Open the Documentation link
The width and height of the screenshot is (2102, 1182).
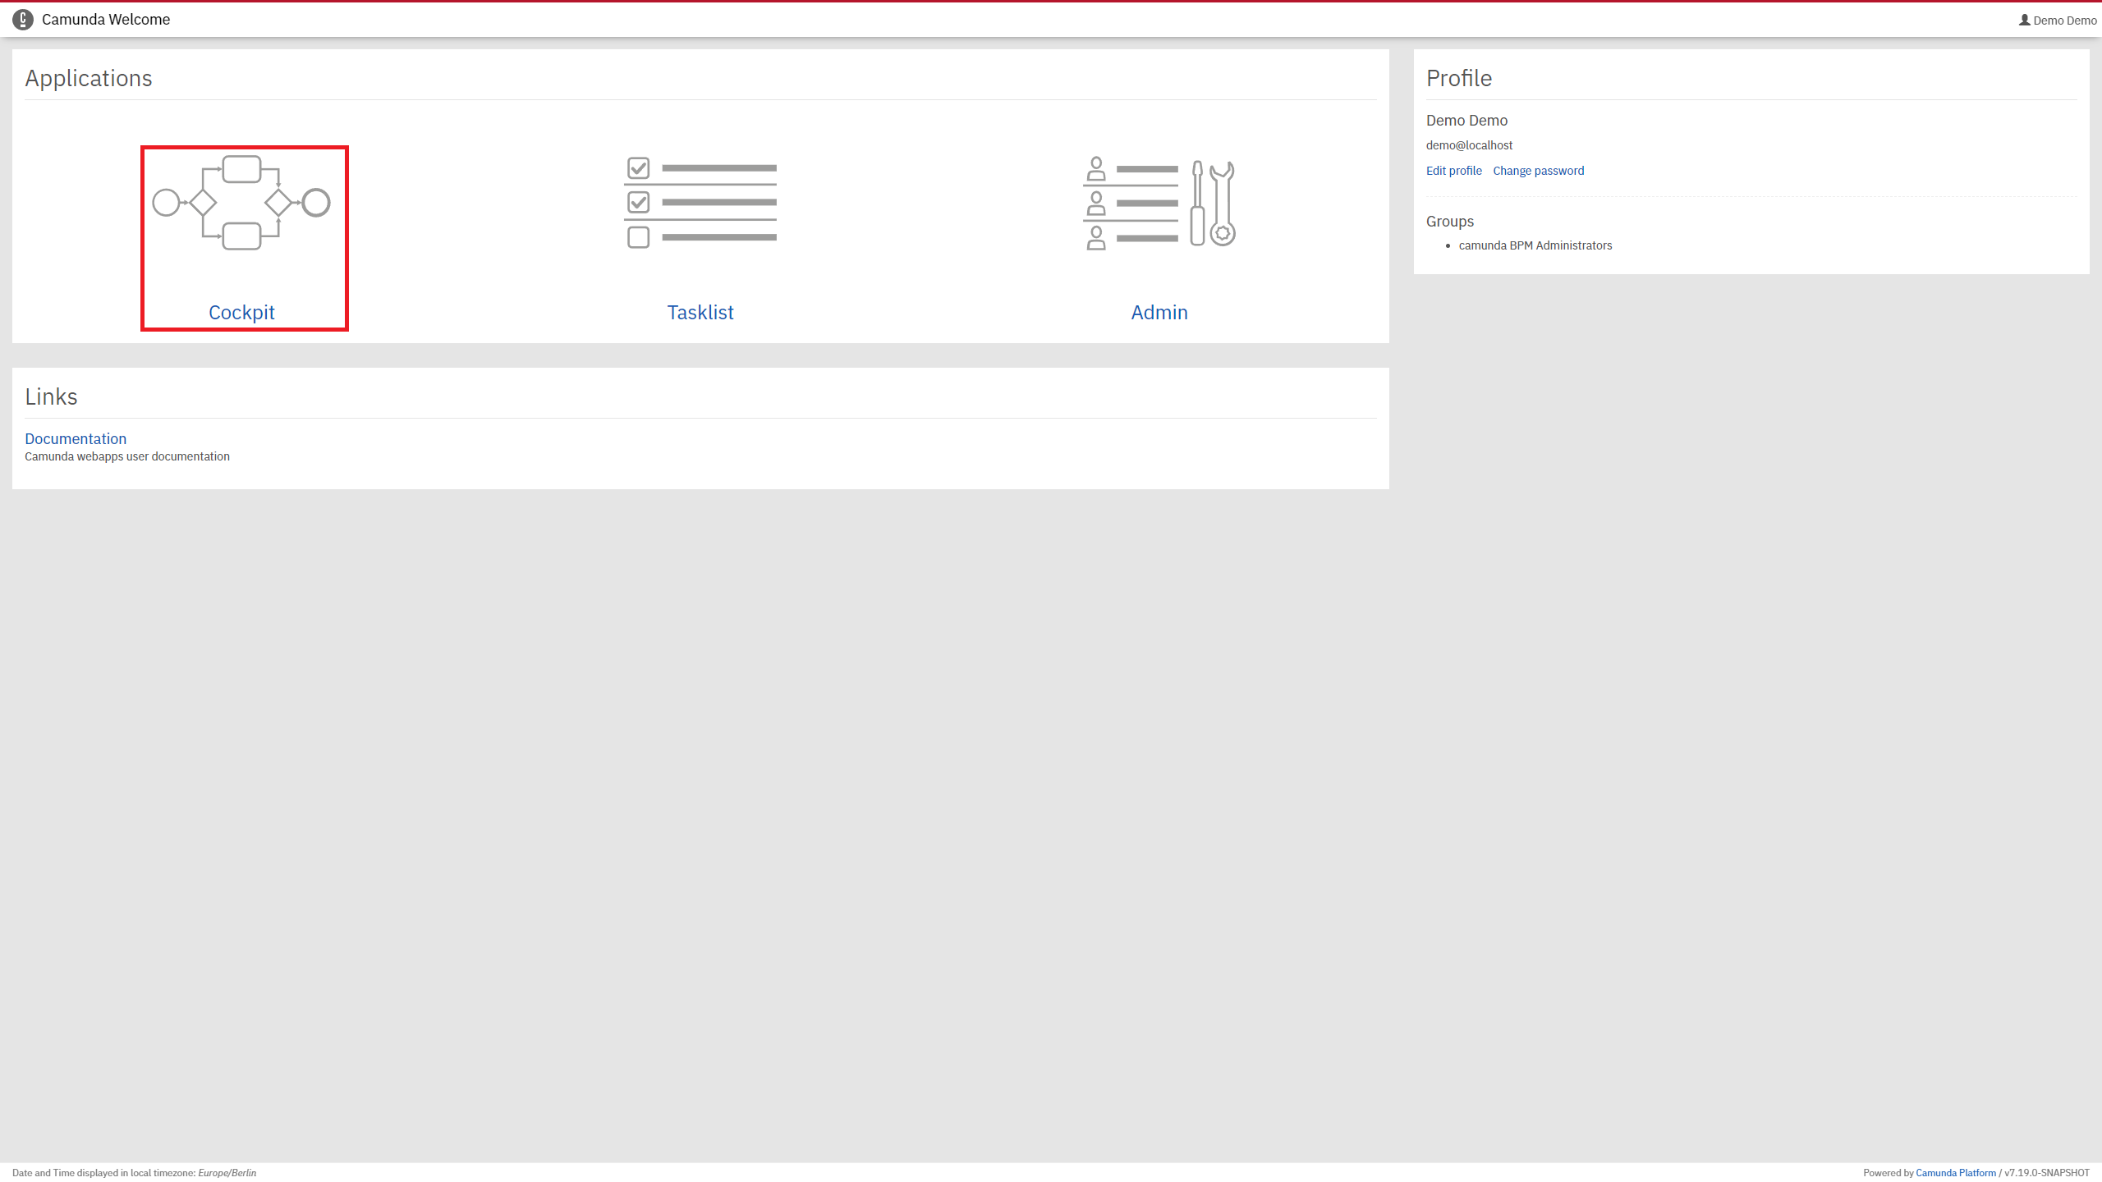pyautogui.click(x=76, y=439)
